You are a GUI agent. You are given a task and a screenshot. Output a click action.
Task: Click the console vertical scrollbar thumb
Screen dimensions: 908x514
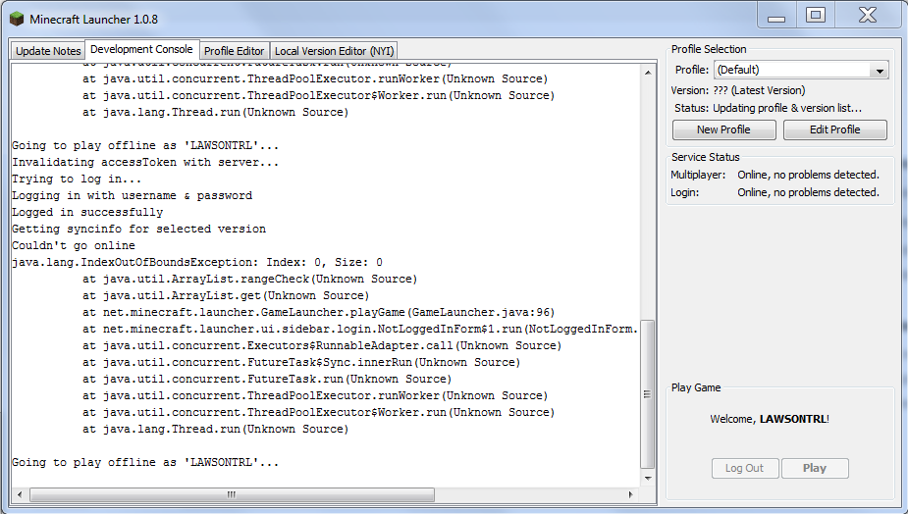point(648,393)
